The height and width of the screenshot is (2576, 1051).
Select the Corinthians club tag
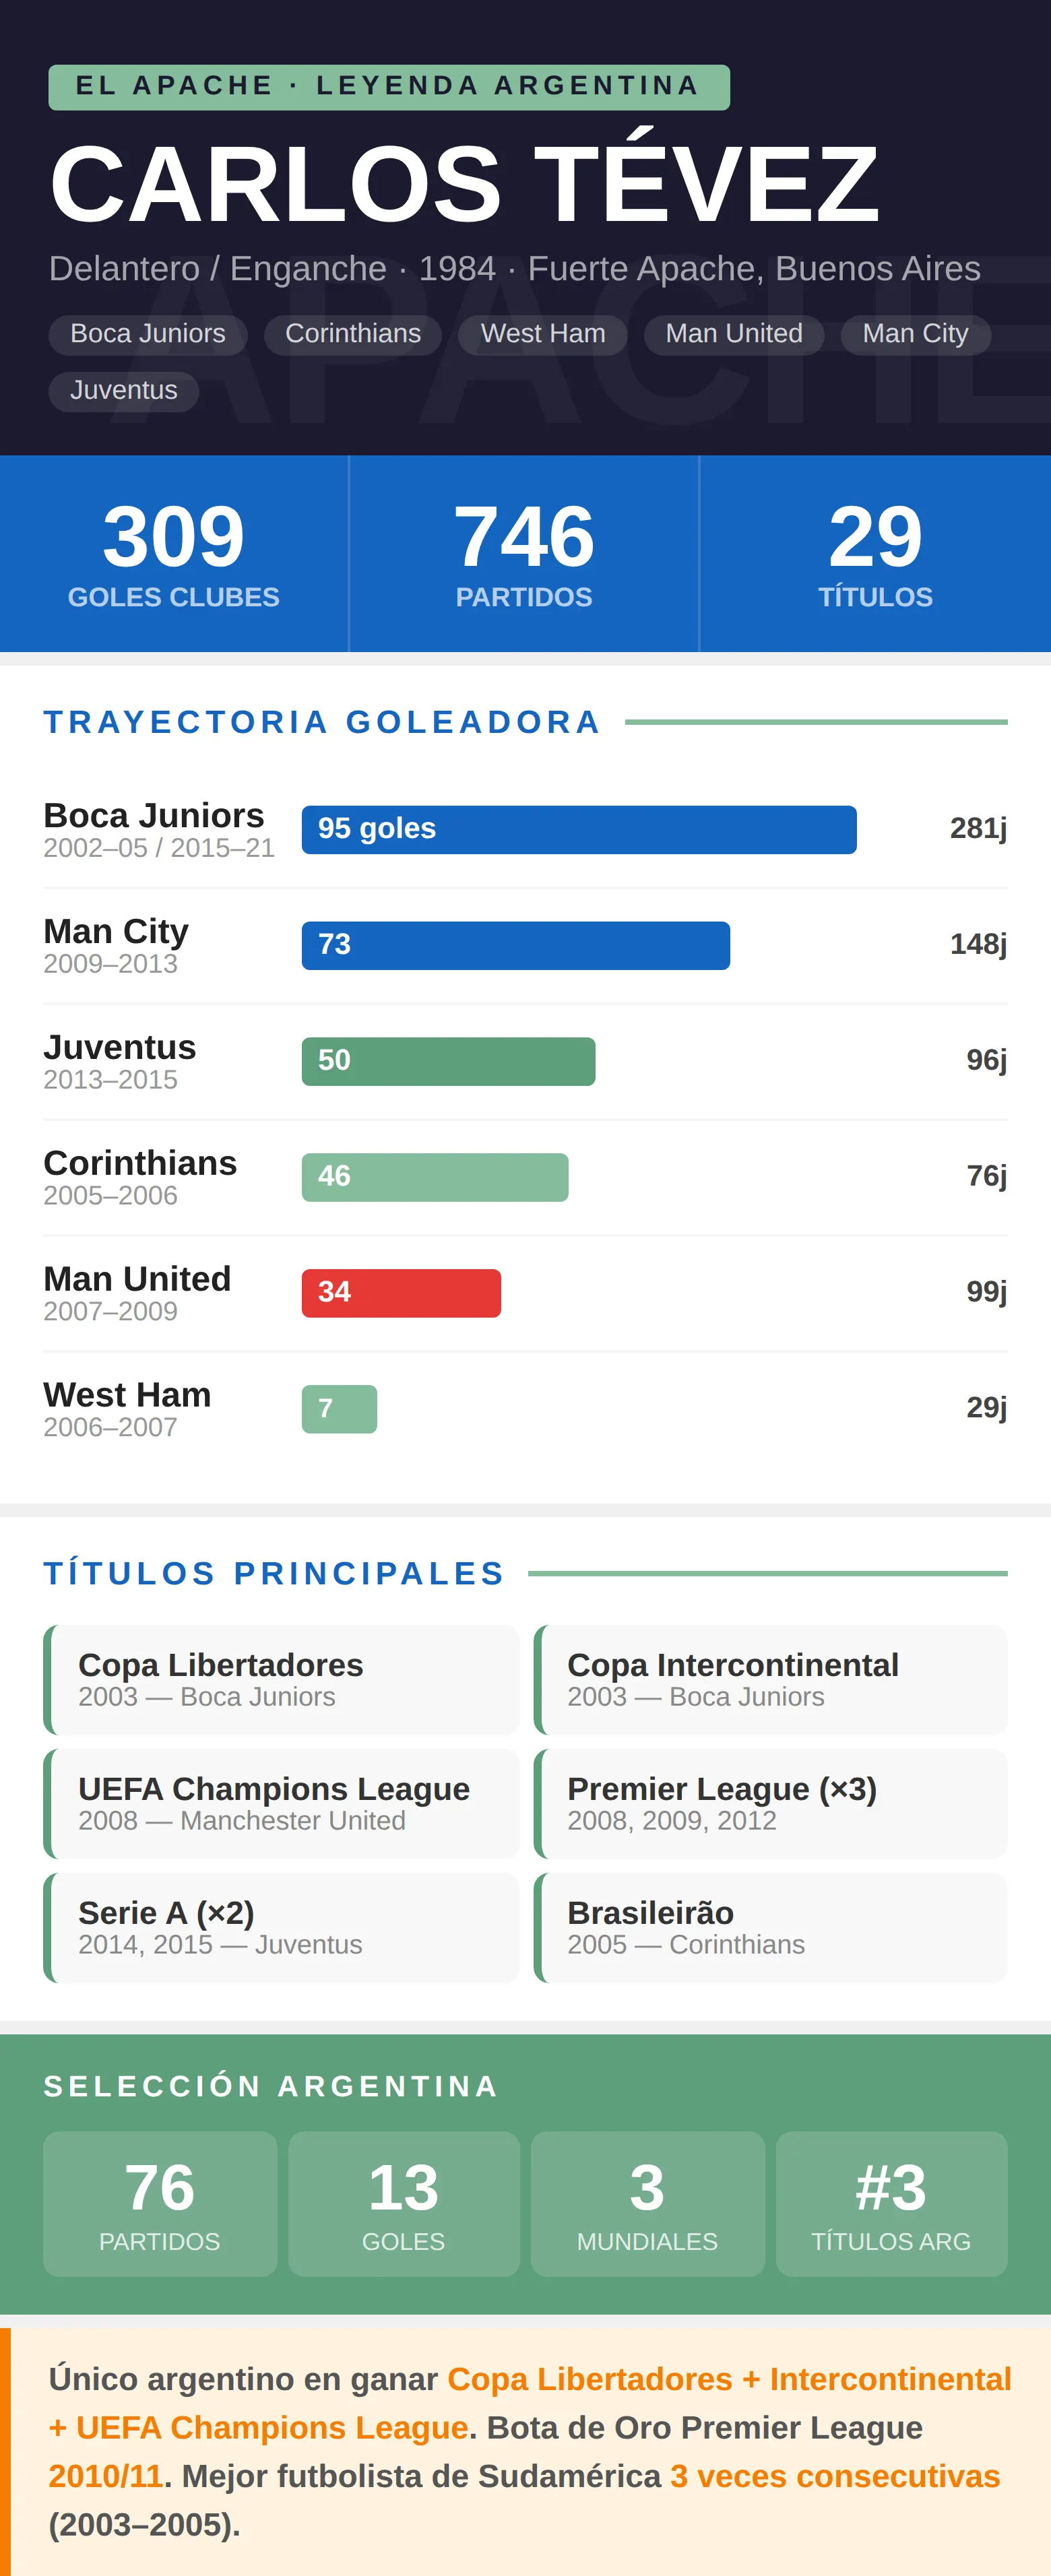coord(353,334)
